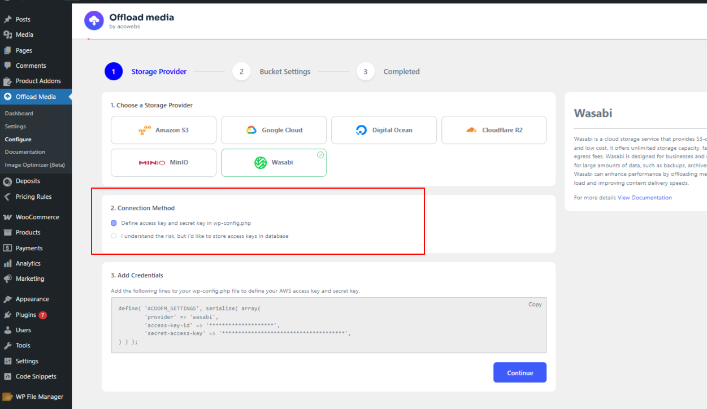This screenshot has width=707, height=409.
Task: Click the Pages icon in sidebar
Action: click(7, 50)
